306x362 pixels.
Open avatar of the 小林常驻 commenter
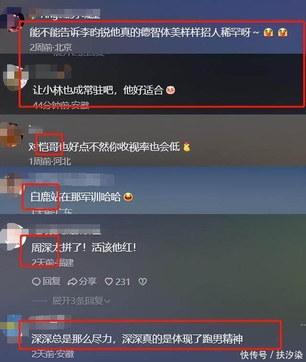[14, 77]
